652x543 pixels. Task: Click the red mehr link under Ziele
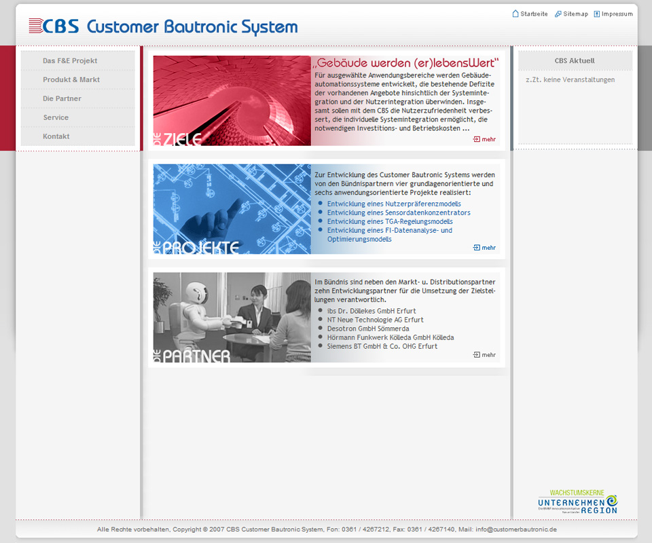(x=488, y=139)
